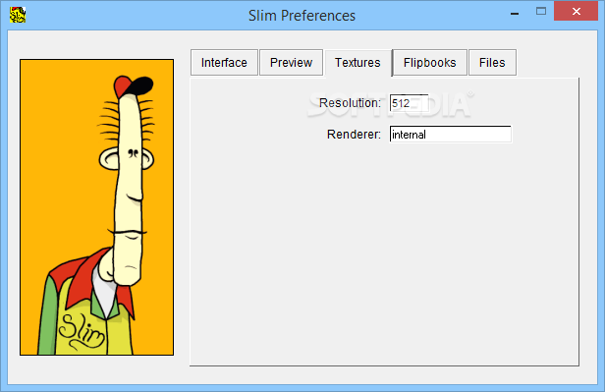
Task: Click the Resolution input field
Action: click(409, 103)
